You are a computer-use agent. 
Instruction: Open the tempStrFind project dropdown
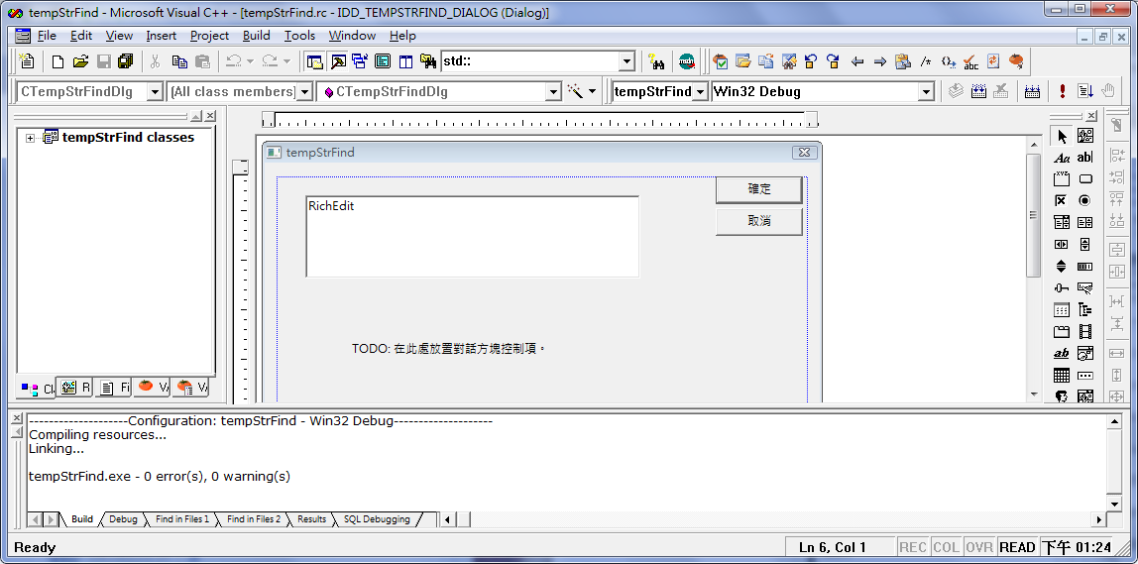click(x=700, y=92)
